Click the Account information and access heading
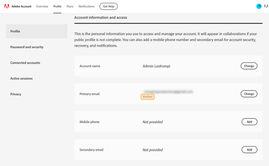 click(x=101, y=17)
